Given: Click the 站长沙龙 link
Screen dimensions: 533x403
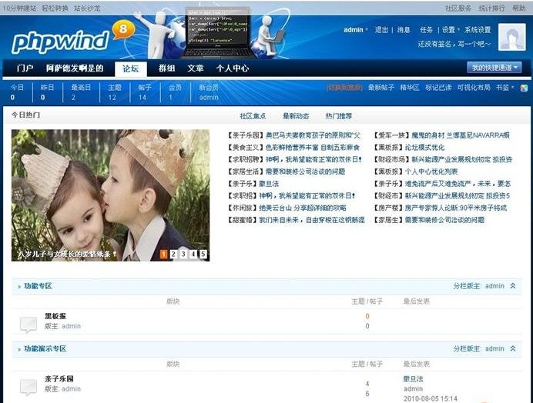Looking at the screenshot, I should click(87, 8).
